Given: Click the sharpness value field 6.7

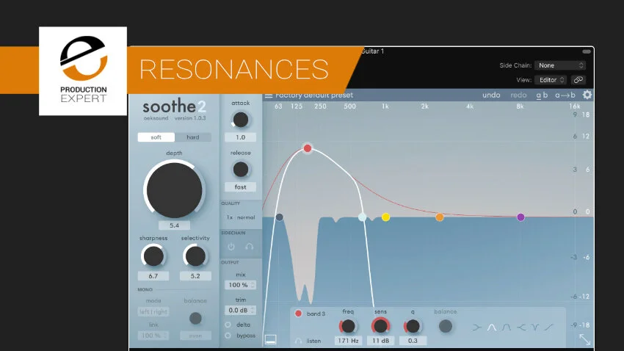Looking at the screenshot, I should pos(153,276).
